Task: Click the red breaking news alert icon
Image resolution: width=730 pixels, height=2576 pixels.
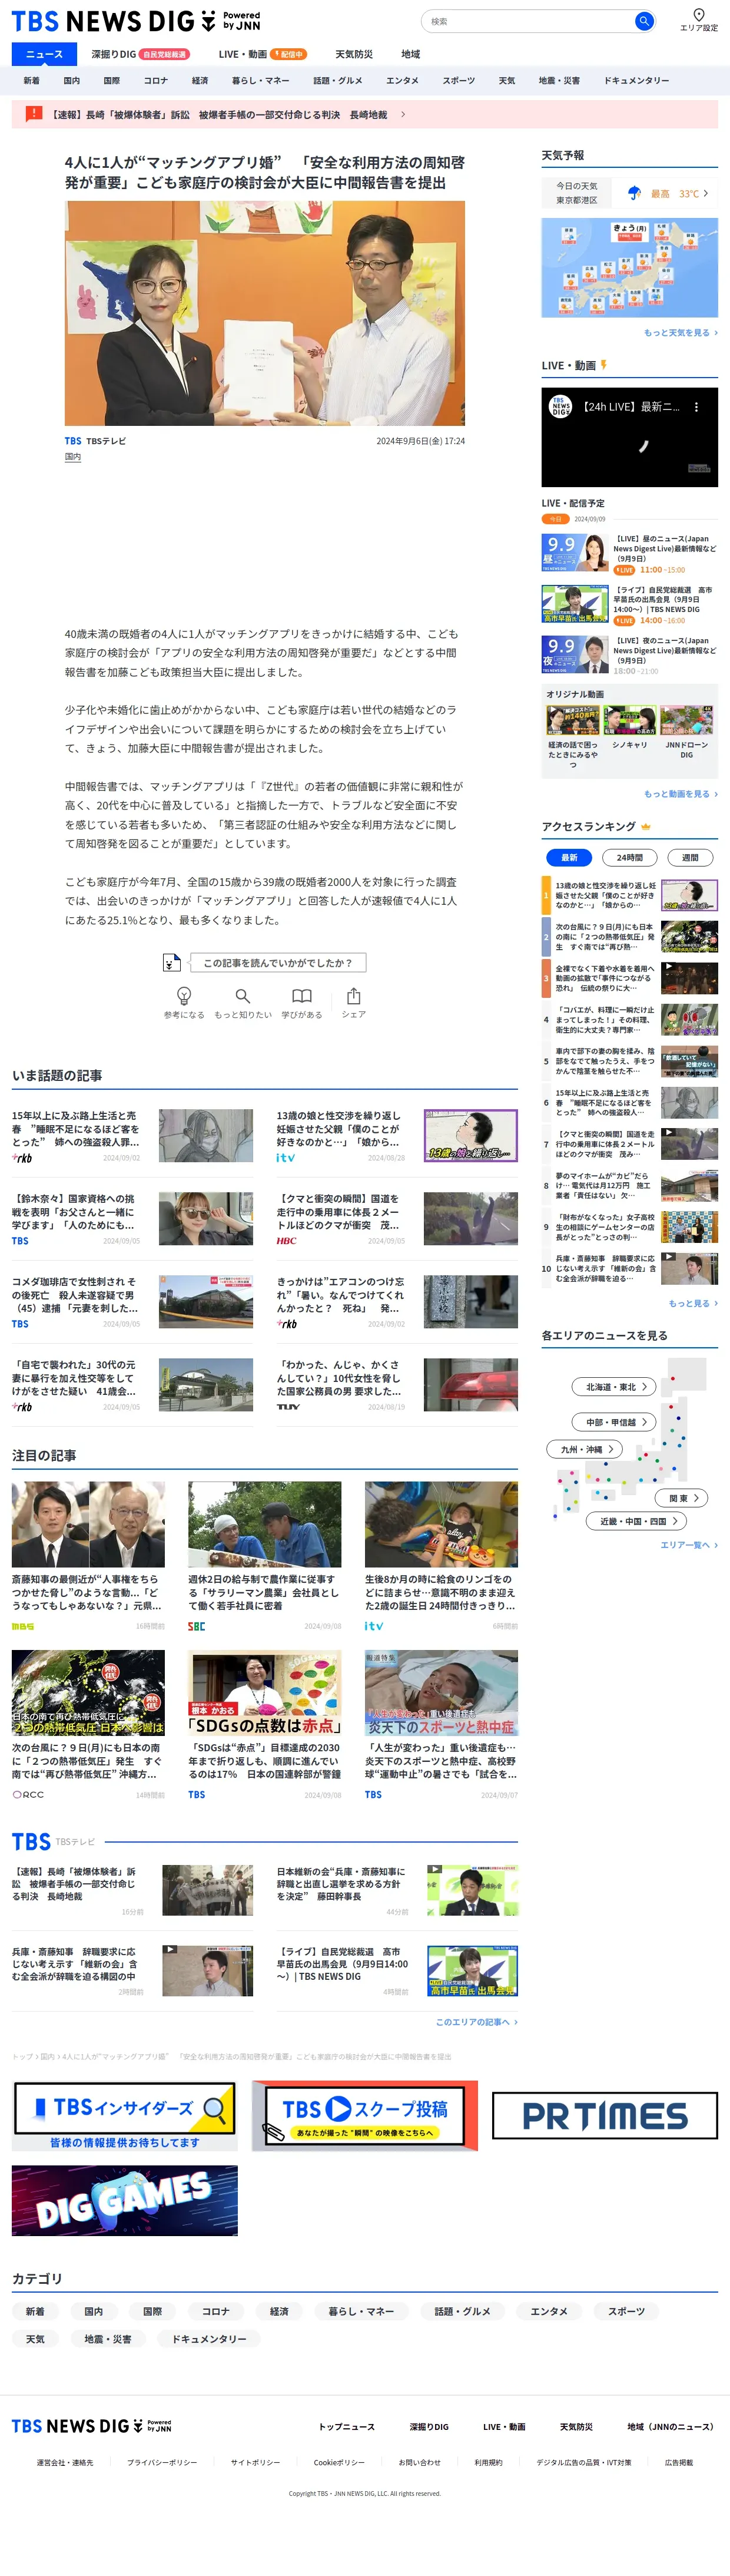Action: pyautogui.click(x=33, y=114)
